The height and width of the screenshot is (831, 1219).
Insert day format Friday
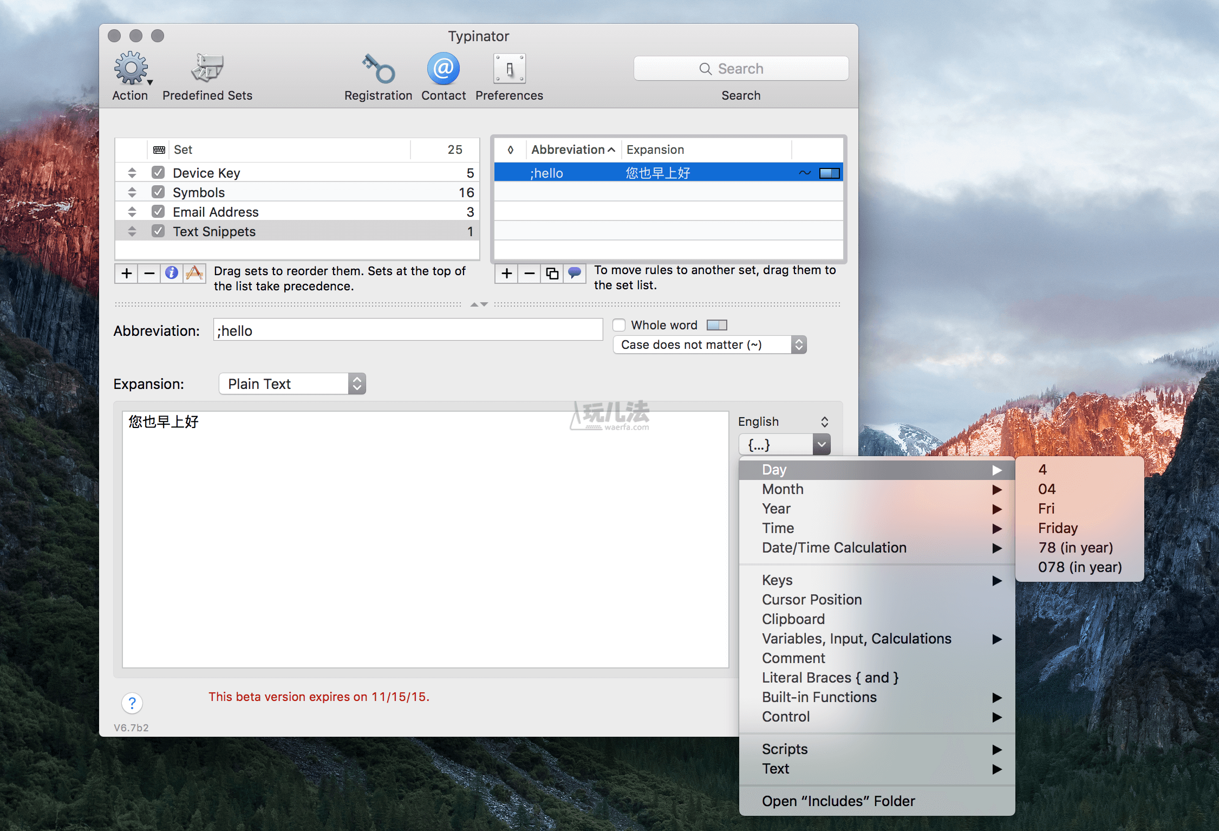coord(1079,528)
